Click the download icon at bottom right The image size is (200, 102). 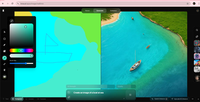[198, 99]
